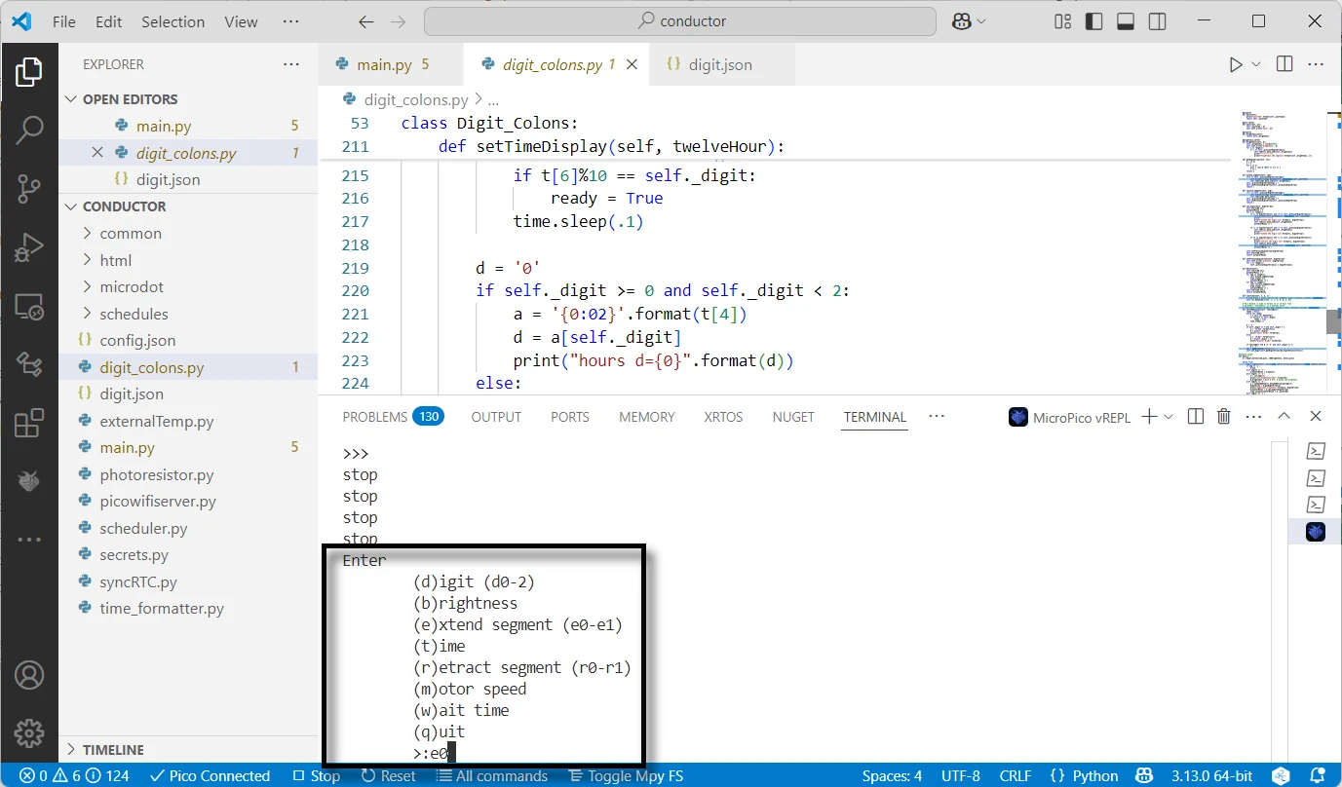Click the editor minimap
The width and height of the screenshot is (1342, 787).
coord(1283,253)
